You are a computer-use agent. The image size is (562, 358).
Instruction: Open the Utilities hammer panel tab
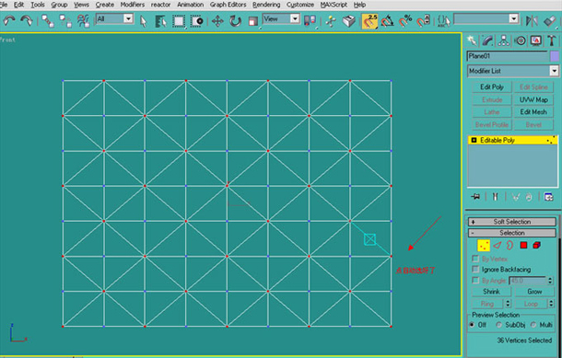point(552,40)
